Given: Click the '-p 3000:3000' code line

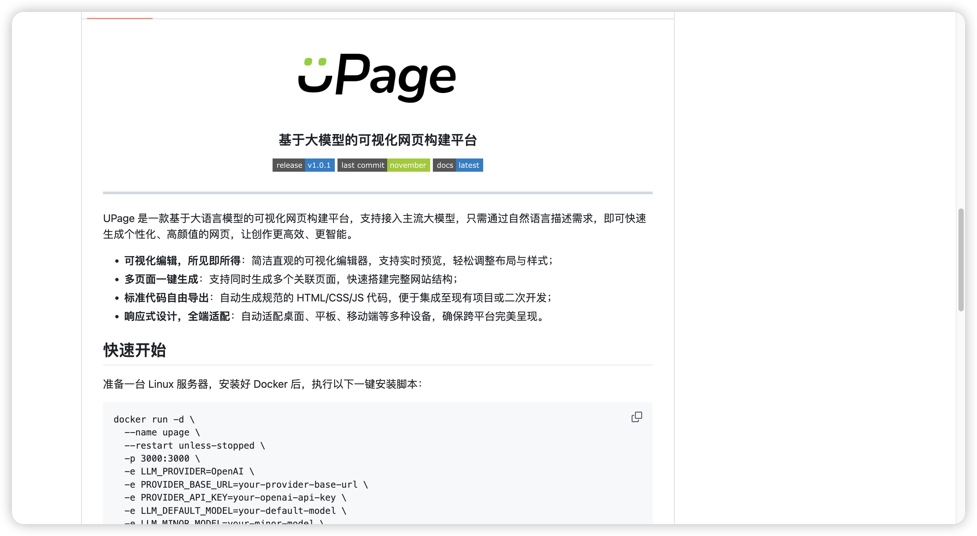Looking at the screenshot, I should 162,458.
